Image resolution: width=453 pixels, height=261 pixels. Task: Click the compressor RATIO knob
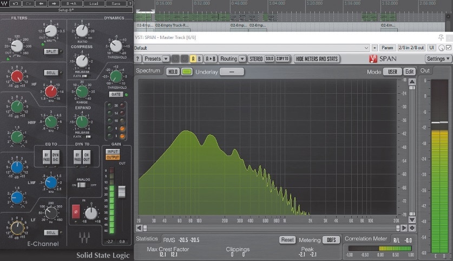[x=82, y=31]
